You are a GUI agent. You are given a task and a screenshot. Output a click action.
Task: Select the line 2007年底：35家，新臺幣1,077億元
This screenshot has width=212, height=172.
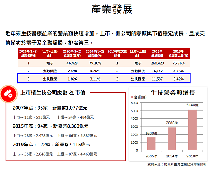tap(50, 108)
